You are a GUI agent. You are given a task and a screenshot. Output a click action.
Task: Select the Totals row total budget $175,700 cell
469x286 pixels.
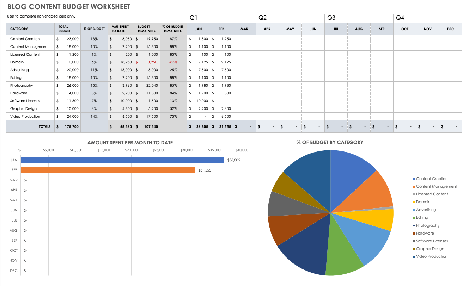click(x=67, y=127)
